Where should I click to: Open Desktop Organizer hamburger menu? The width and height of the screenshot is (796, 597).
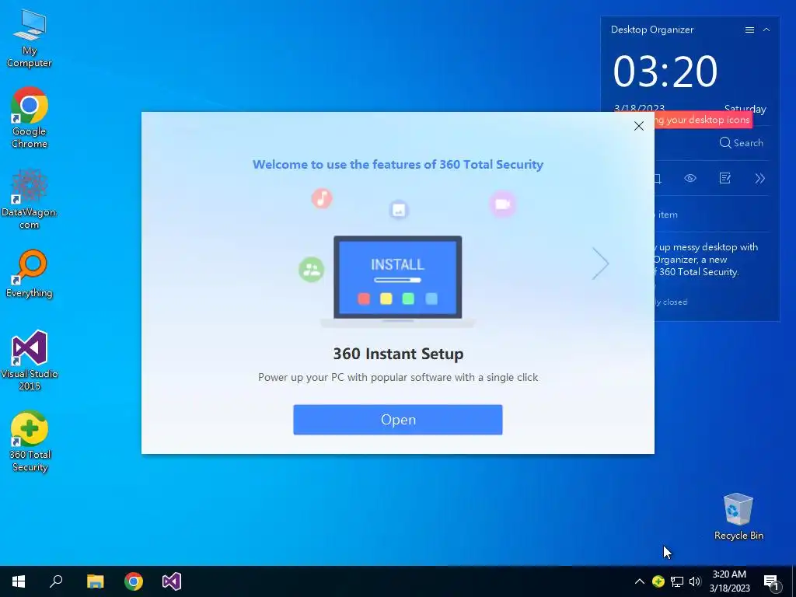tap(749, 30)
